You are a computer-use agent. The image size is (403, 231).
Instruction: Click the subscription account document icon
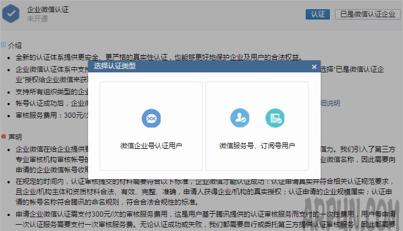click(275, 118)
